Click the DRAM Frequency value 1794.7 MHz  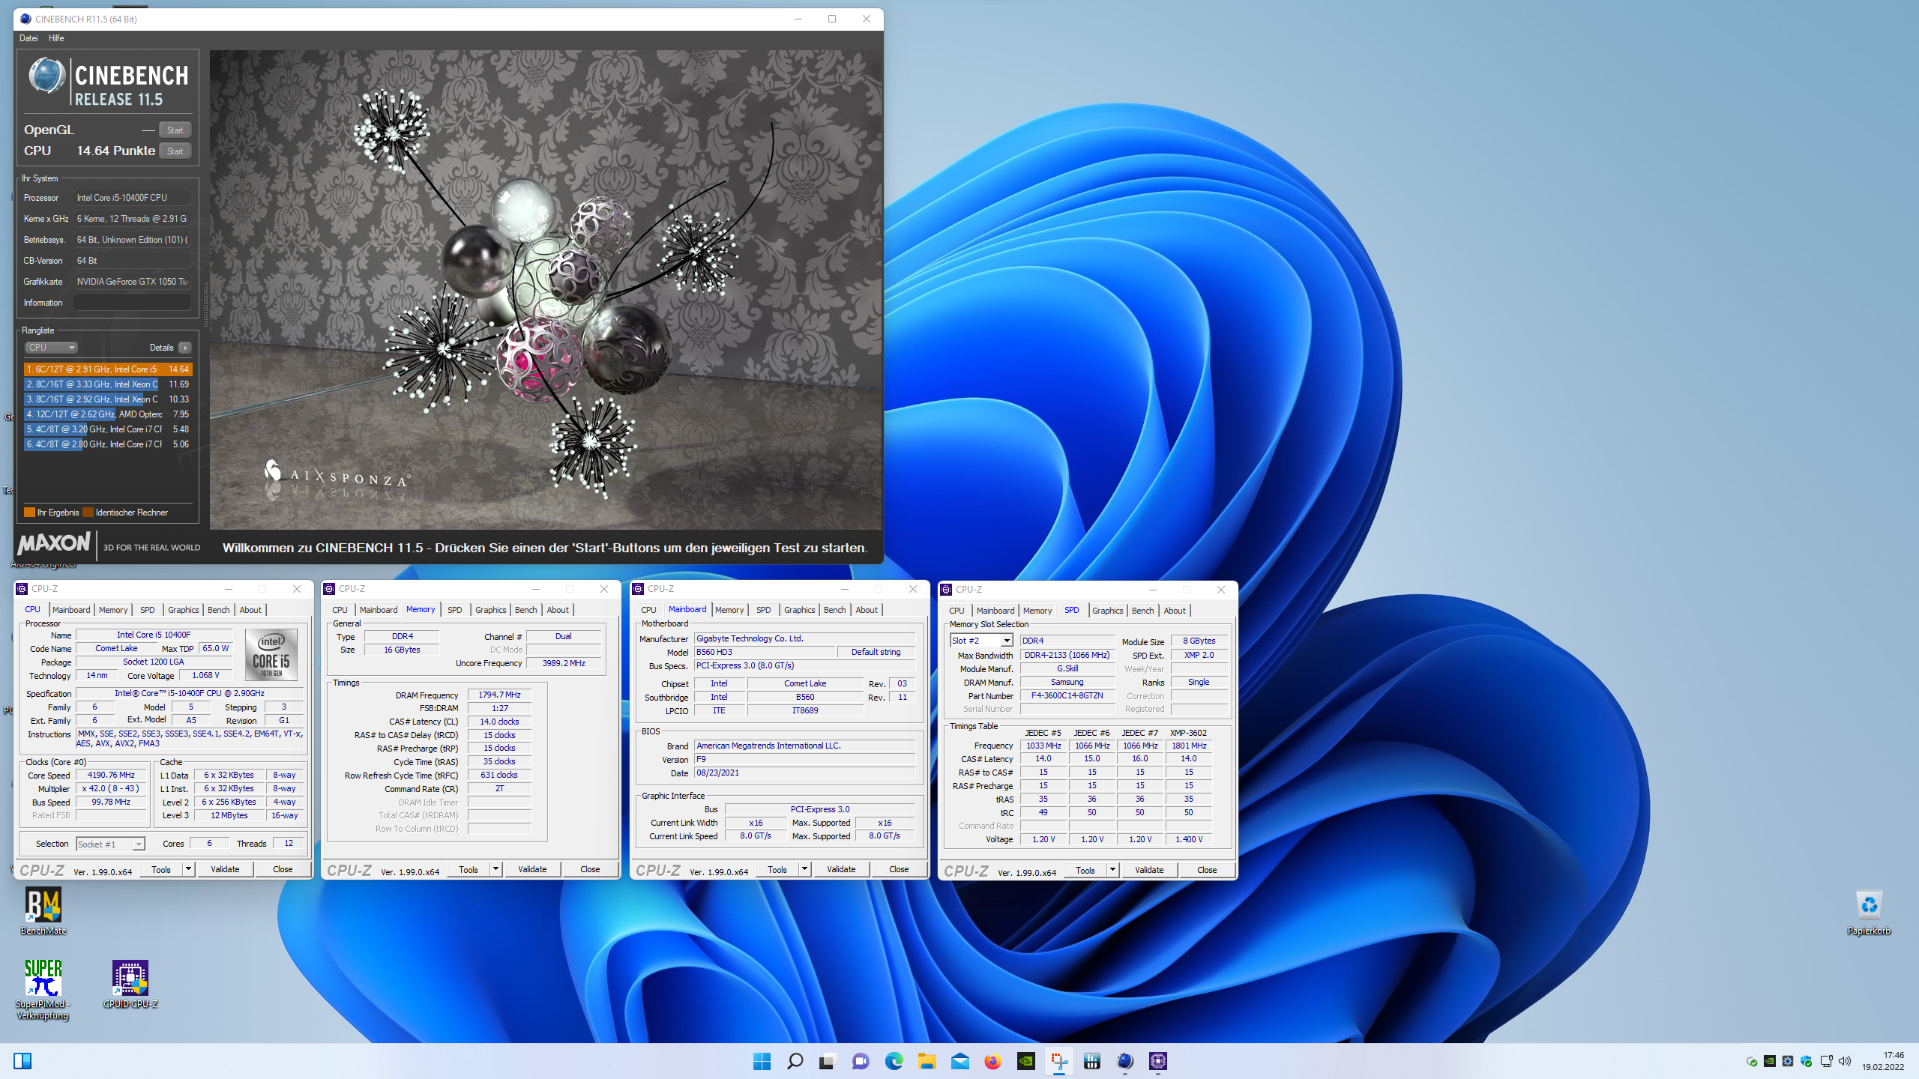[x=499, y=695]
